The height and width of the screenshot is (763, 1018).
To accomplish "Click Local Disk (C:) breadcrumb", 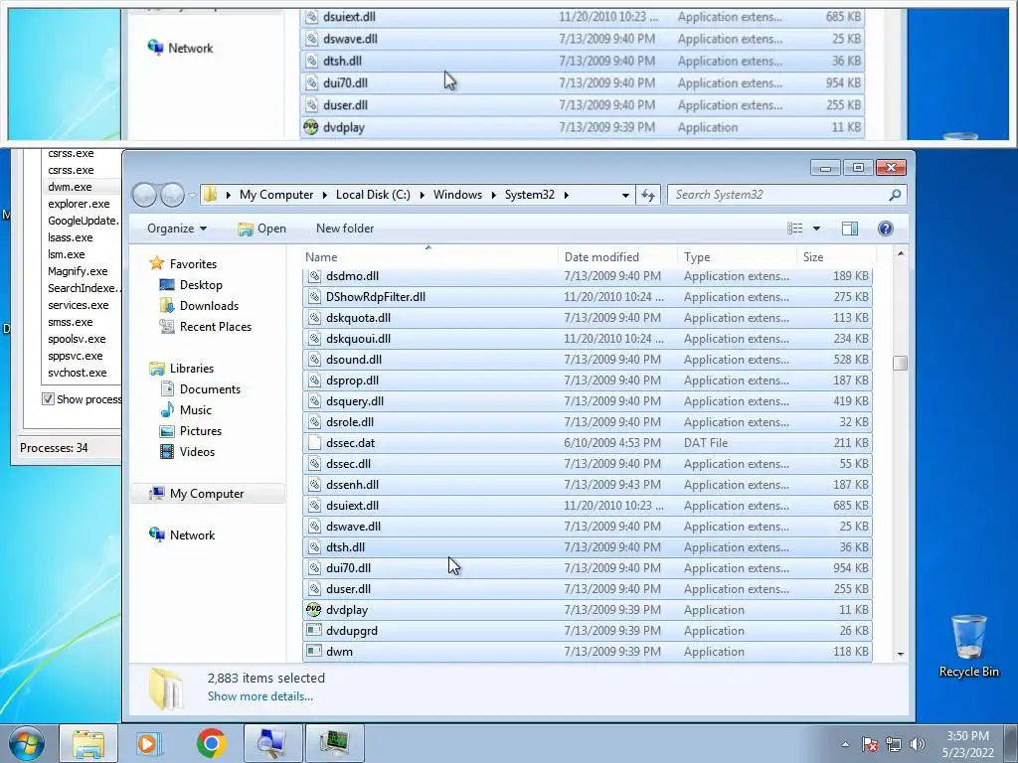I will [373, 195].
